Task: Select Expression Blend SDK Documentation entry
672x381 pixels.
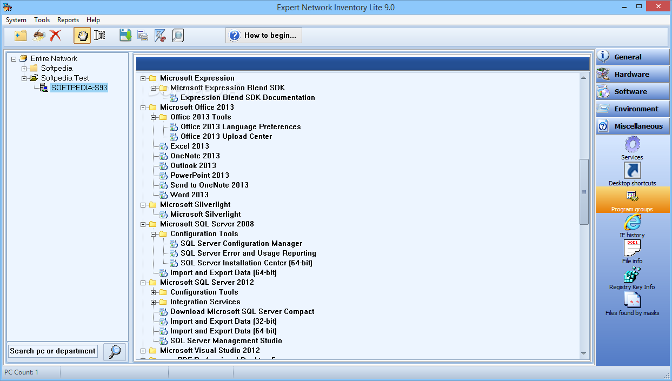Action: point(248,98)
